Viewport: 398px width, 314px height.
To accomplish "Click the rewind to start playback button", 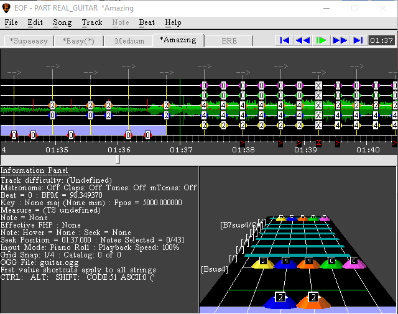I will [284, 40].
